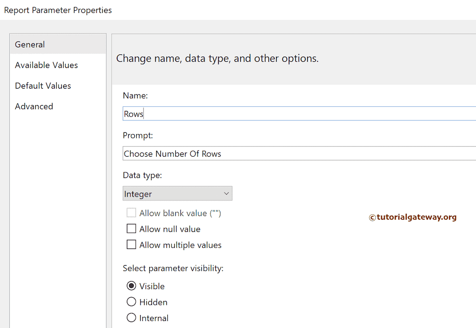The height and width of the screenshot is (328, 476).
Task: Enable the Allow null value checkbox
Action: pos(131,229)
